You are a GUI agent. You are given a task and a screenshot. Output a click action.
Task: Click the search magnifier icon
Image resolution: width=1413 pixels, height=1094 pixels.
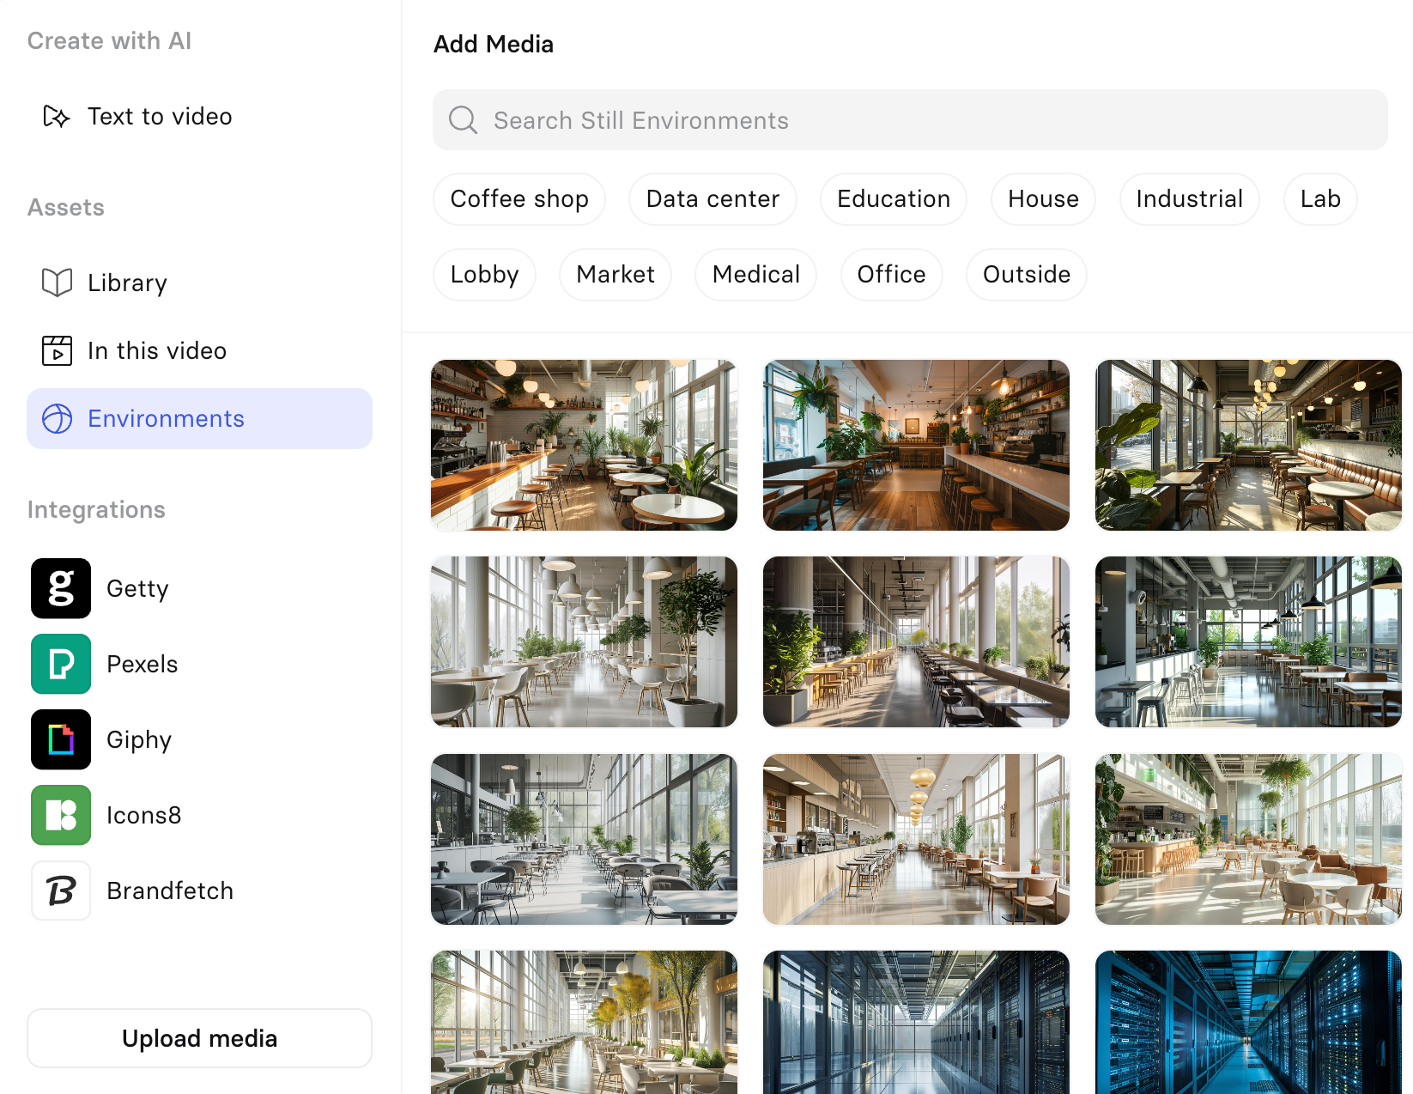[x=463, y=120]
